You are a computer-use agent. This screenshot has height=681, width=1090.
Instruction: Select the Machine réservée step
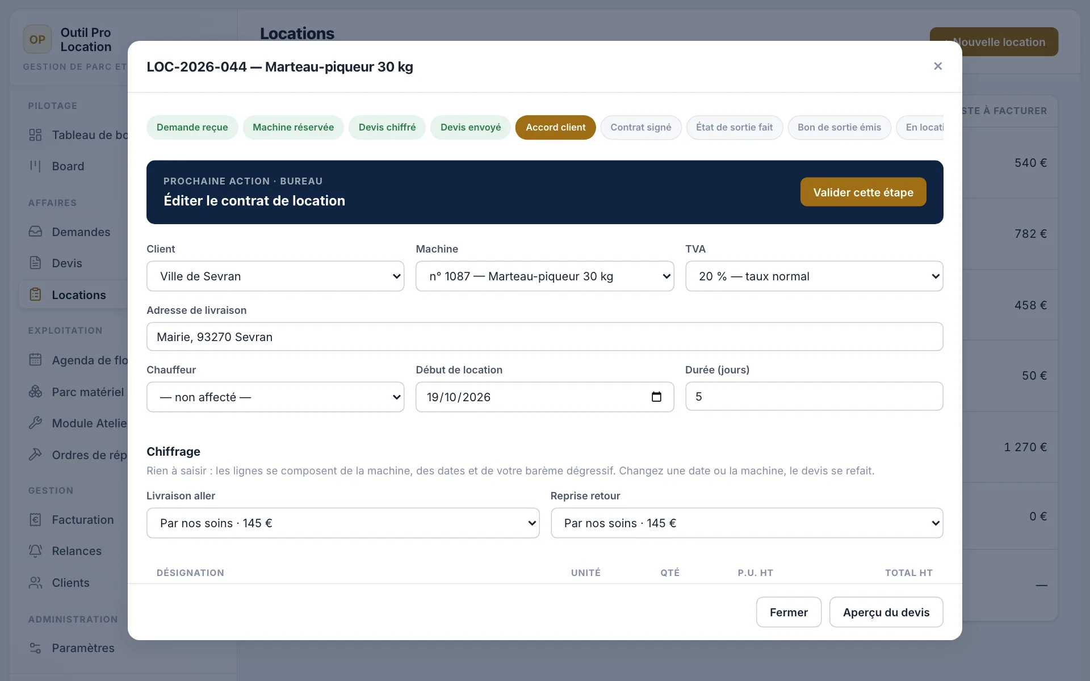(293, 127)
